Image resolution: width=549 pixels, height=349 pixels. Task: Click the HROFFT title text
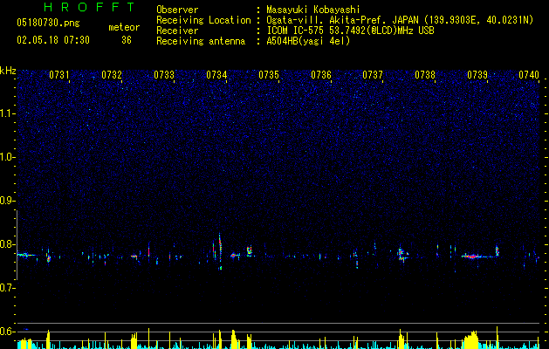point(90,7)
